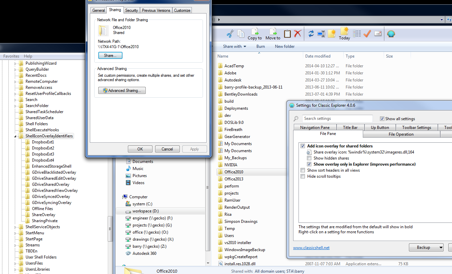Click the Email envelope toolbar icon
The width and height of the screenshot is (452, 274).
point(378,33)
